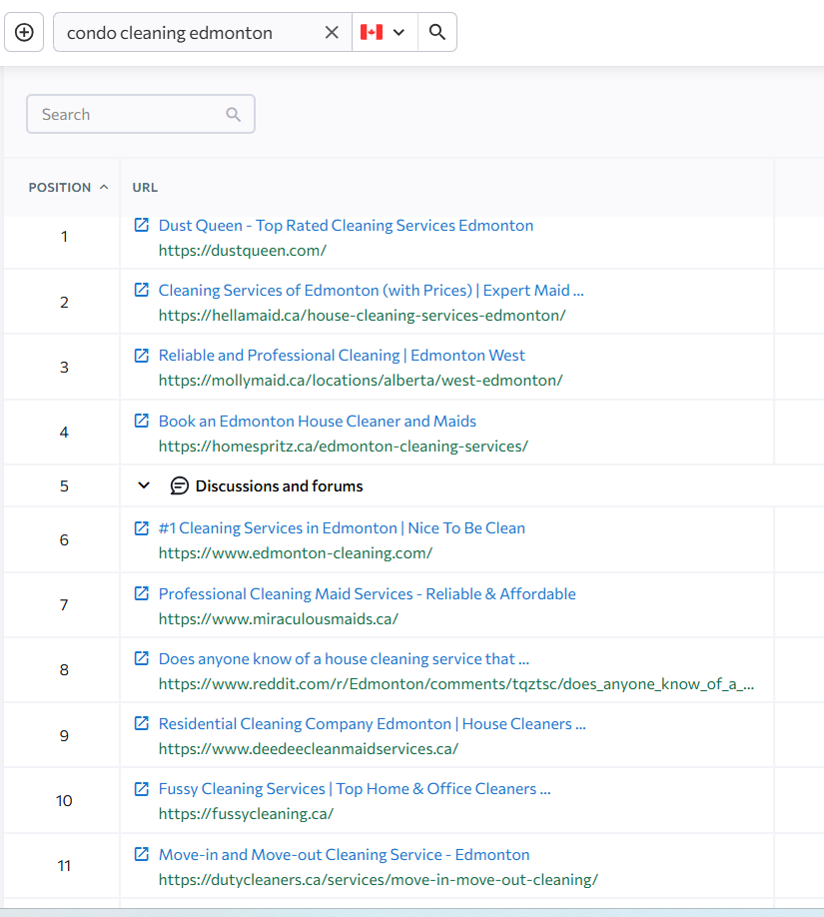The width and height of the screenshot is (824, 917).
Task: Open Does anyone know of a house cleaning link
Action: (x=344, y=659)
